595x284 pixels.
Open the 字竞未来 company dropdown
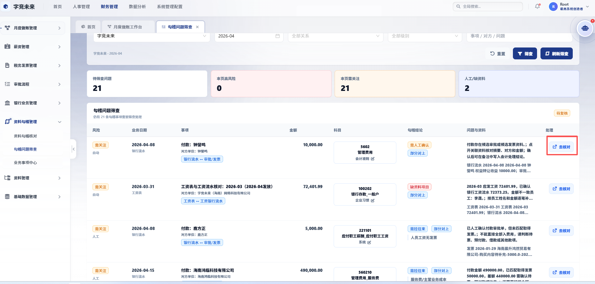[x=152, y=36]
